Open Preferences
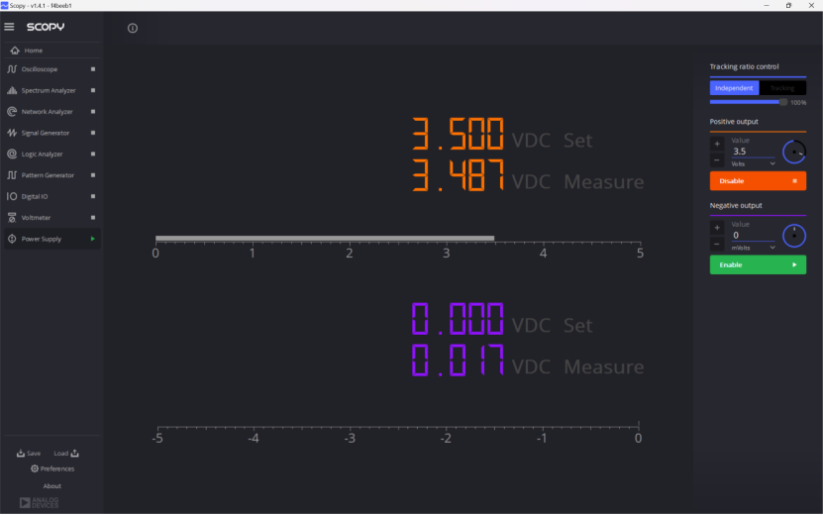This screenshot has height=515, width=823. click(51, 468)
